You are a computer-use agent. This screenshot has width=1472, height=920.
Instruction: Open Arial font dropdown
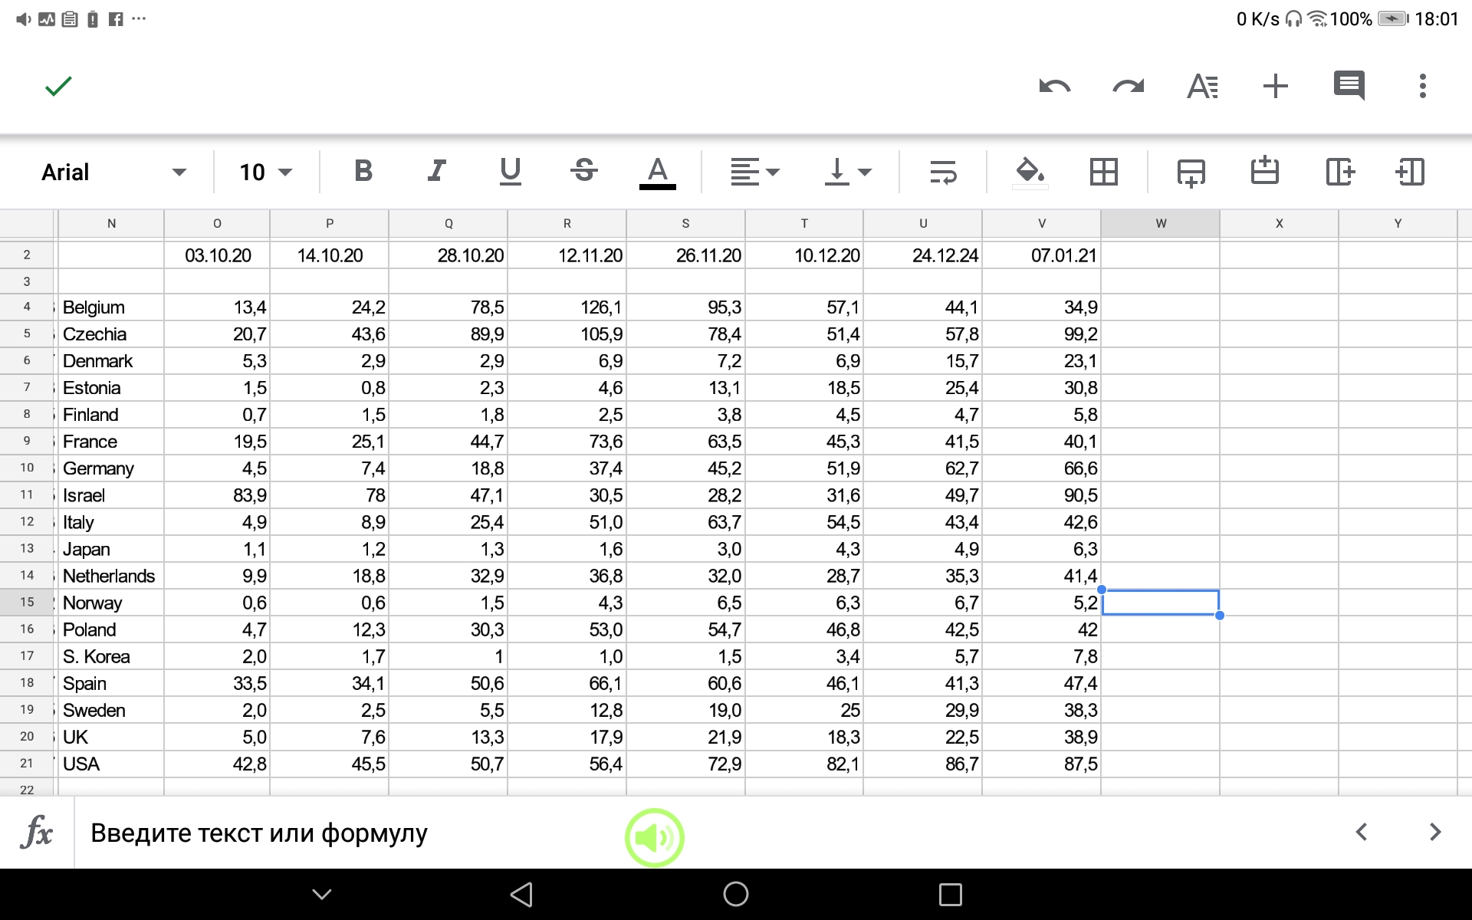pos(113,172)
